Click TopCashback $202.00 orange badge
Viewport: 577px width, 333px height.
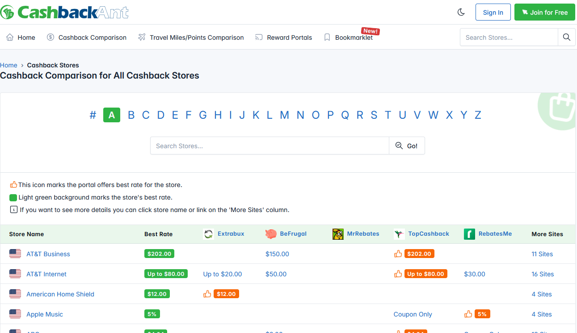pyautogui.click(x=419, y=254)
